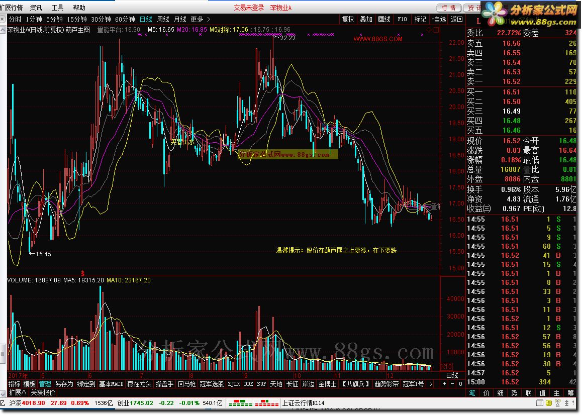The width and height of the screenshot is (582, 415).
Task: Select the 回马枪 indicator
Action: click(186, 384)
